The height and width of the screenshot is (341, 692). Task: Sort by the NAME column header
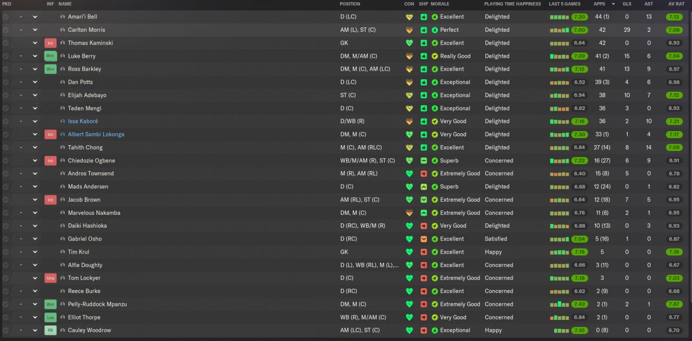pos(65,4)
